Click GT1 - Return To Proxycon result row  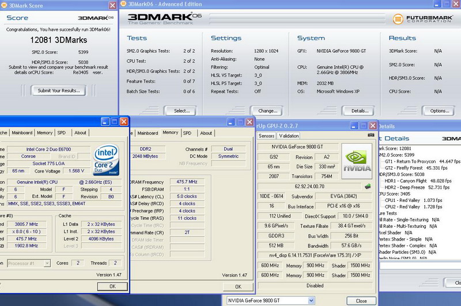422,162
